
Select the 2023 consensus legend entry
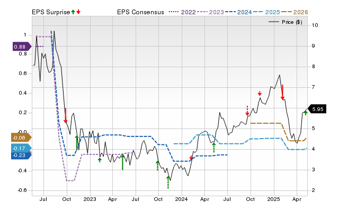coord(210,12)
